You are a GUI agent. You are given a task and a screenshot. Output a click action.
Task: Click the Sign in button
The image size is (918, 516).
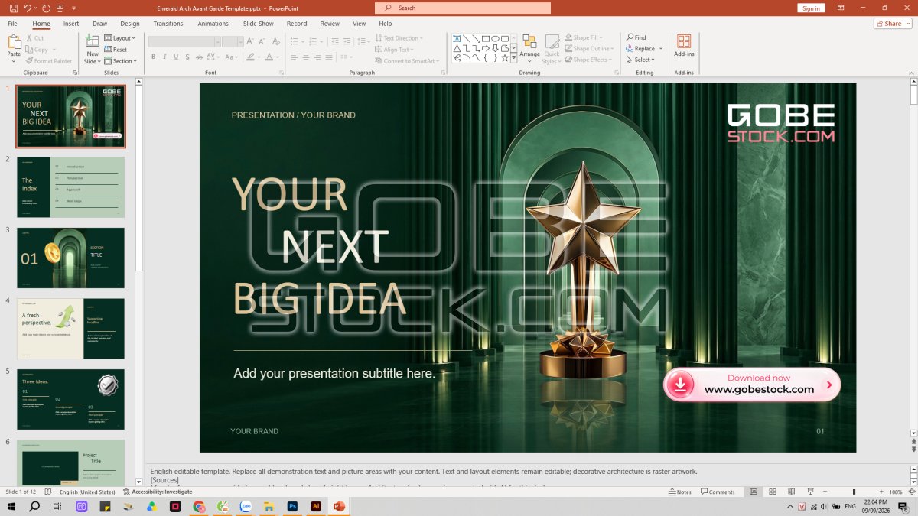tap(811, 8)
